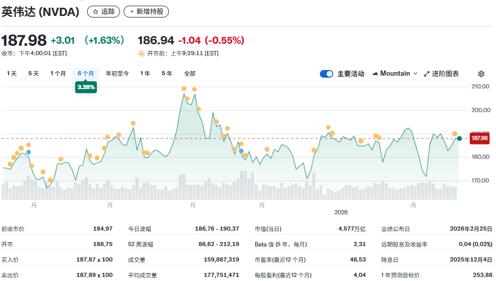Open the 进阶图表 advanced chart
This screenshot has height=281, width=496.
pyautogui.click(x=441, y=74)
